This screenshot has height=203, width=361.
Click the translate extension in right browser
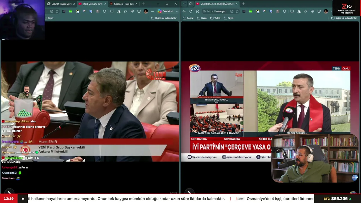point(271,11)
